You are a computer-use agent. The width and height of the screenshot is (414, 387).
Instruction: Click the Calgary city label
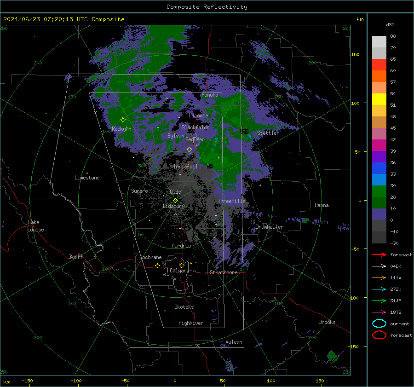(x=179, y=271)
